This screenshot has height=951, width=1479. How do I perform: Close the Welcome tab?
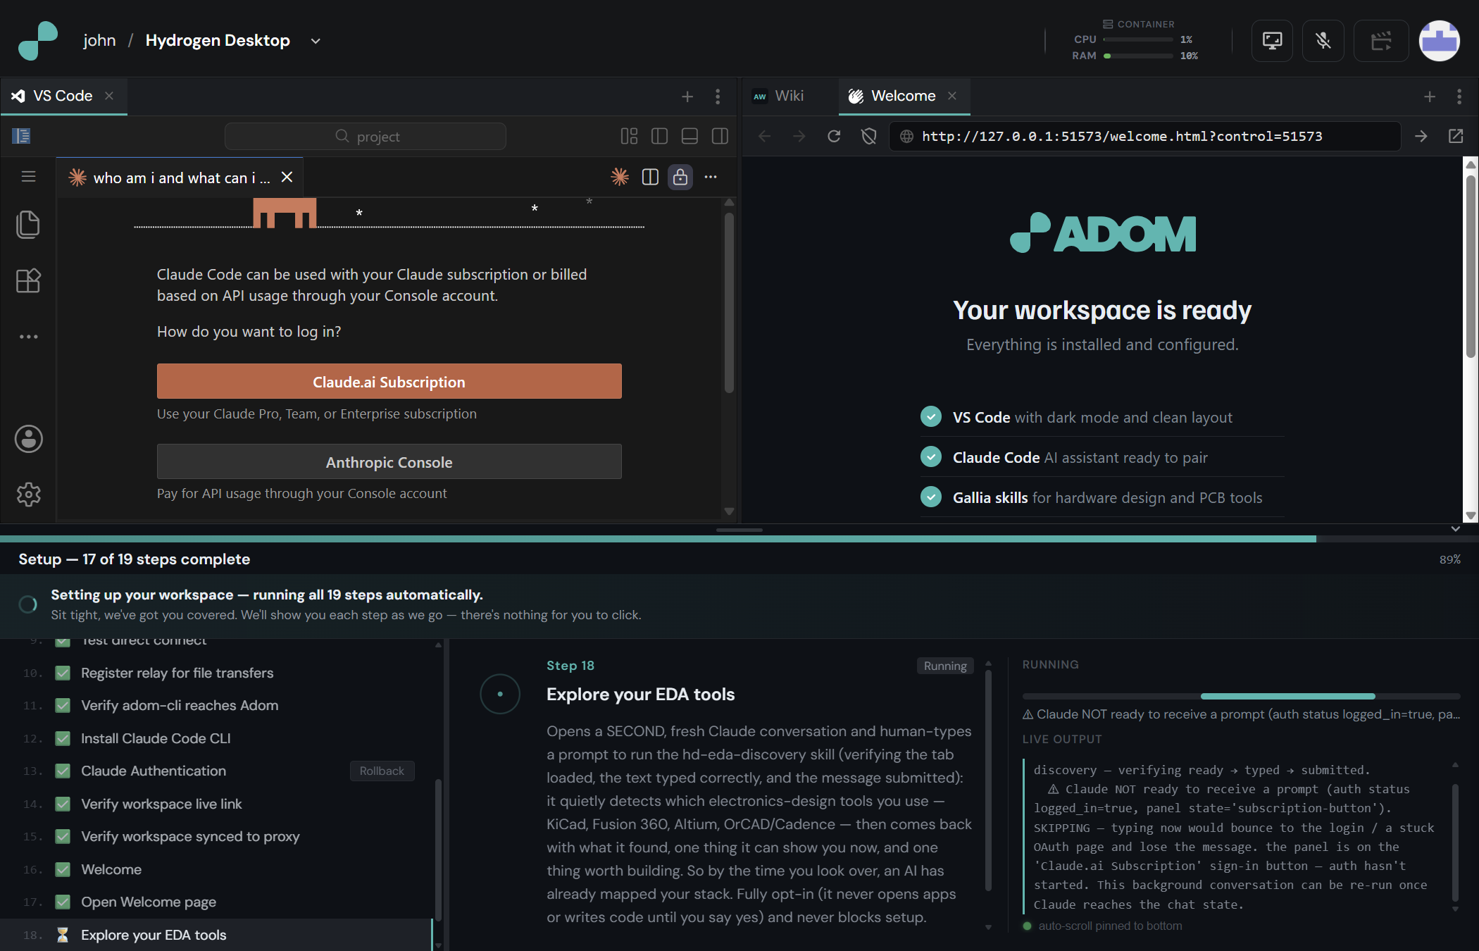click(x=952, y=96)
